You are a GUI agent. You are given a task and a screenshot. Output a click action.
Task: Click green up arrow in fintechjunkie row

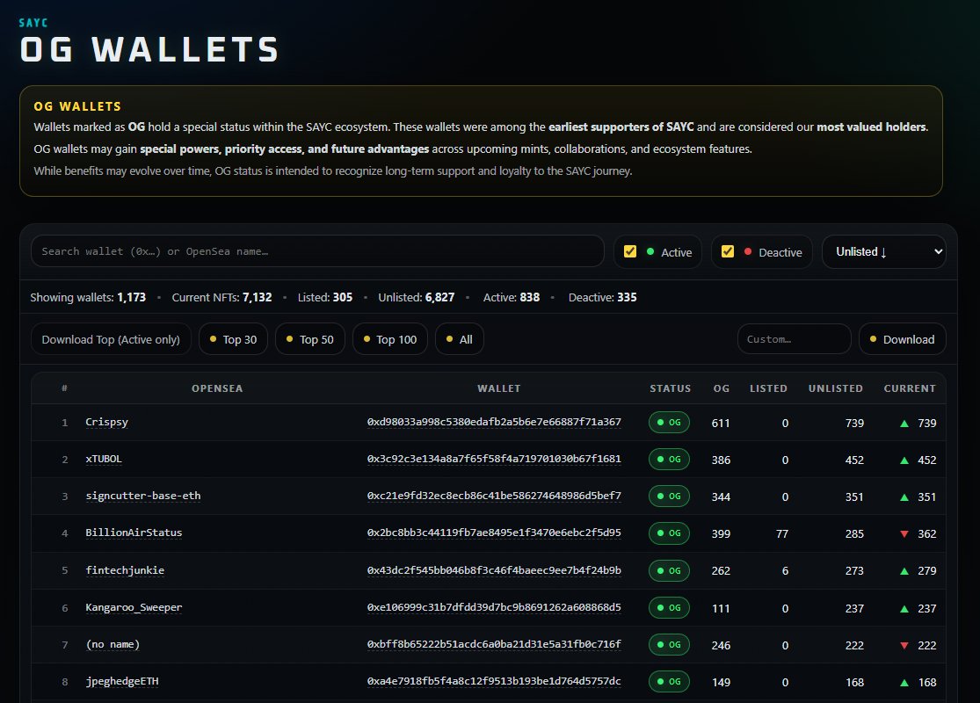(x=904, y=570)
